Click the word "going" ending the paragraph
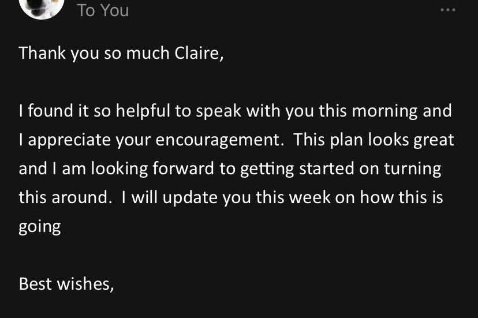This screenshot has width=478, height=318. pos(40,226)
